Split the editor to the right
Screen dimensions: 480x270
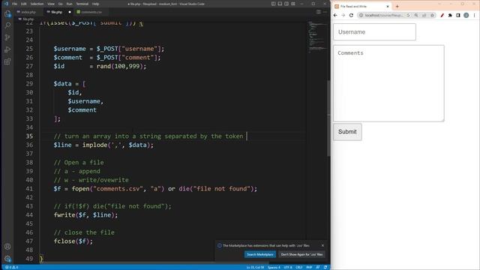coord(319,12)
